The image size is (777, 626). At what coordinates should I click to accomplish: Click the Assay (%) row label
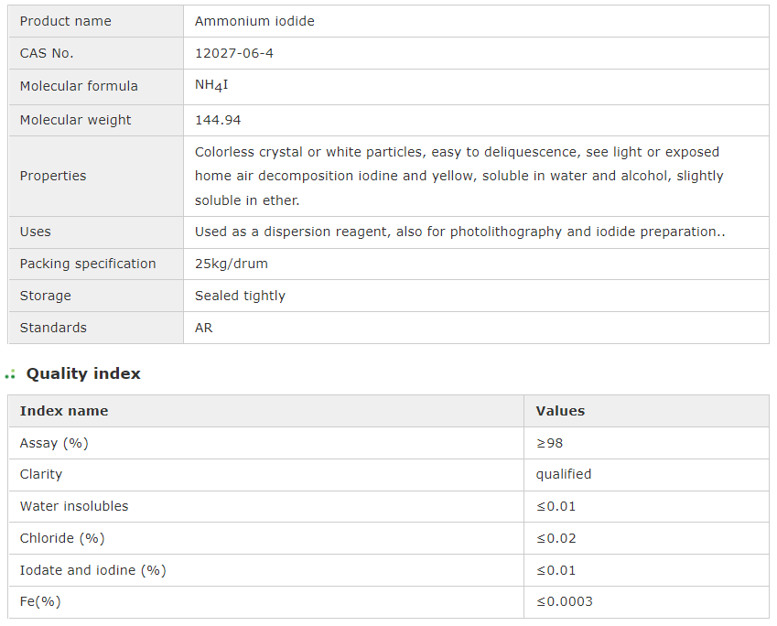pyautogui.click(x=54, y=443)
